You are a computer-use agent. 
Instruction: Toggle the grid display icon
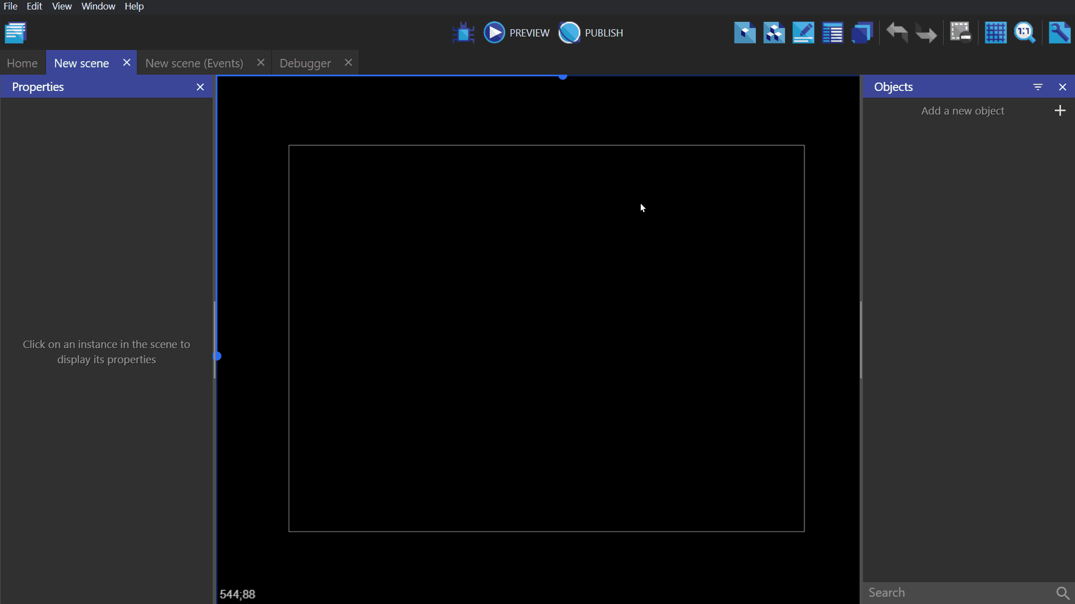click(995, 33)
